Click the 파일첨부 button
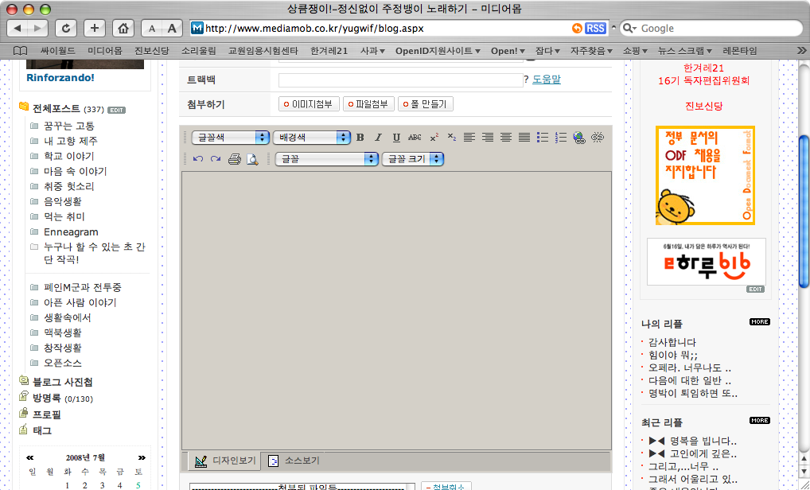Viewport: 810px width, 490px height. [x=369, y=103]
